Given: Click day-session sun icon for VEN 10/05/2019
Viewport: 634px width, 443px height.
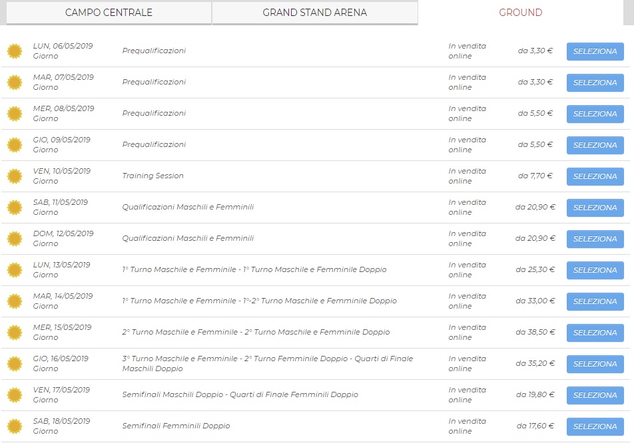Looking at the screenshot, I should coord(15,176).
